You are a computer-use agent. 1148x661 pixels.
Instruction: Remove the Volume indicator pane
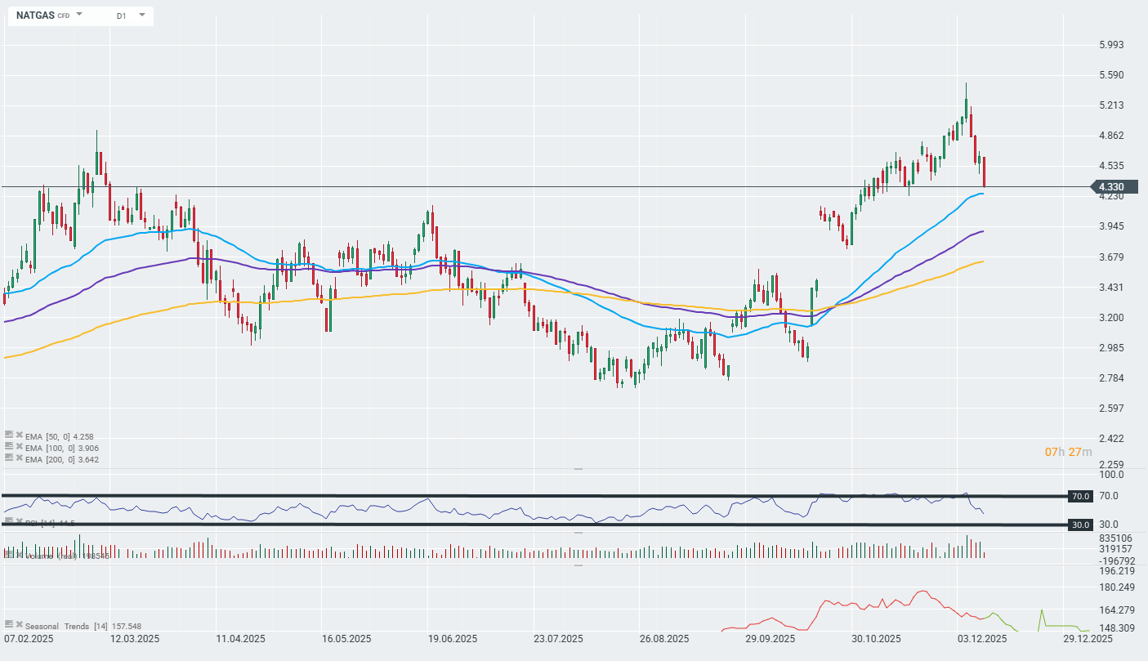19,555
